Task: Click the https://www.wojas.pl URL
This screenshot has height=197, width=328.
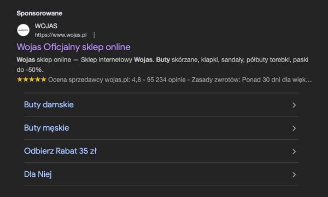Action: coord(61,35)
